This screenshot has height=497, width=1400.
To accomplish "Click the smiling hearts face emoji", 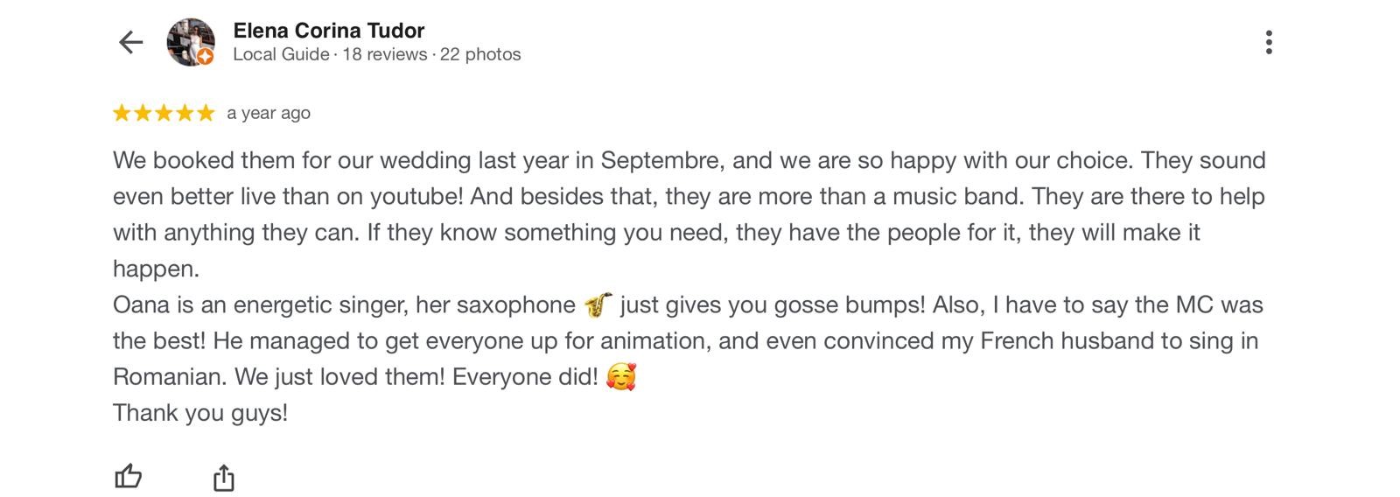I will 620,377.
